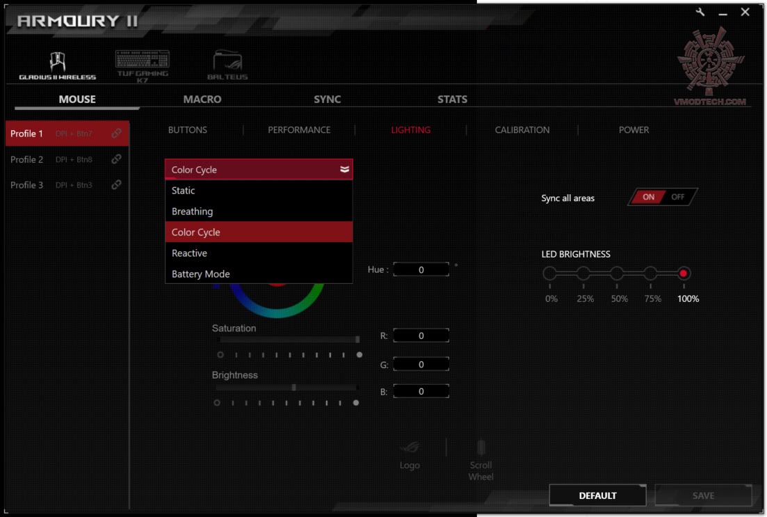The width and height of the screenshot is (767, 517).
Task: Click the R value input field
Action: [x=421, y=335]
